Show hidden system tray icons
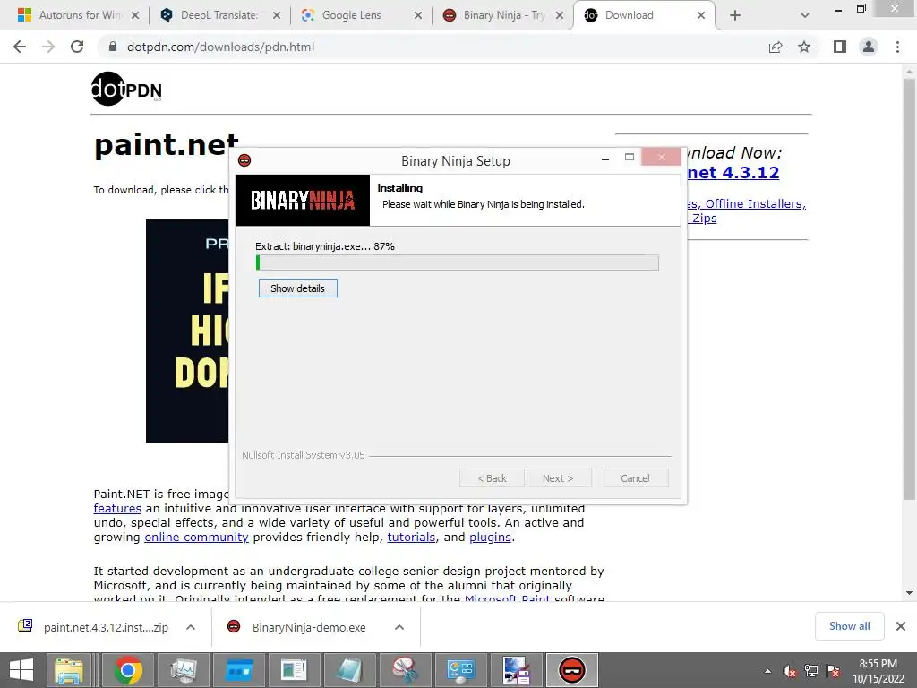 [767, 671]
